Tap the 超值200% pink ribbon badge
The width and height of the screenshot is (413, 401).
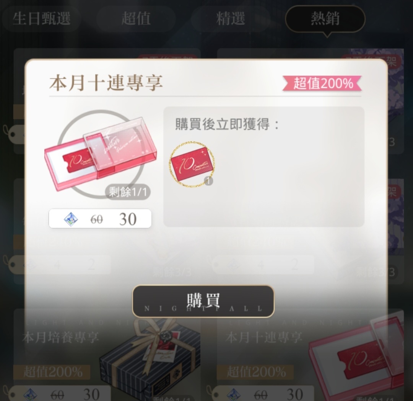tap(322, 83)
